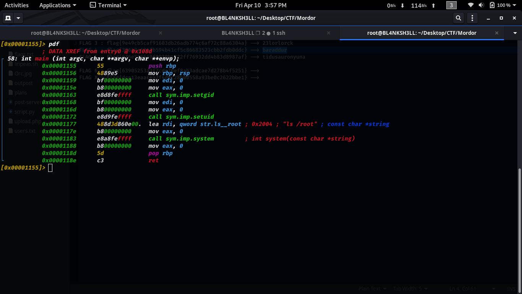
Task: Close the active Mordor tab
Action: (x=497, y=33)
